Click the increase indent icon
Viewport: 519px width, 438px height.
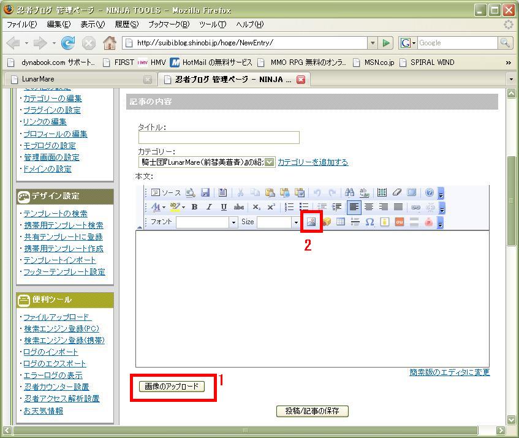(x=336, y=207)
